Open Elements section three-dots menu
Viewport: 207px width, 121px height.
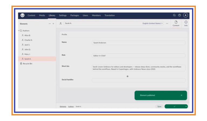(x=50, y=24)
